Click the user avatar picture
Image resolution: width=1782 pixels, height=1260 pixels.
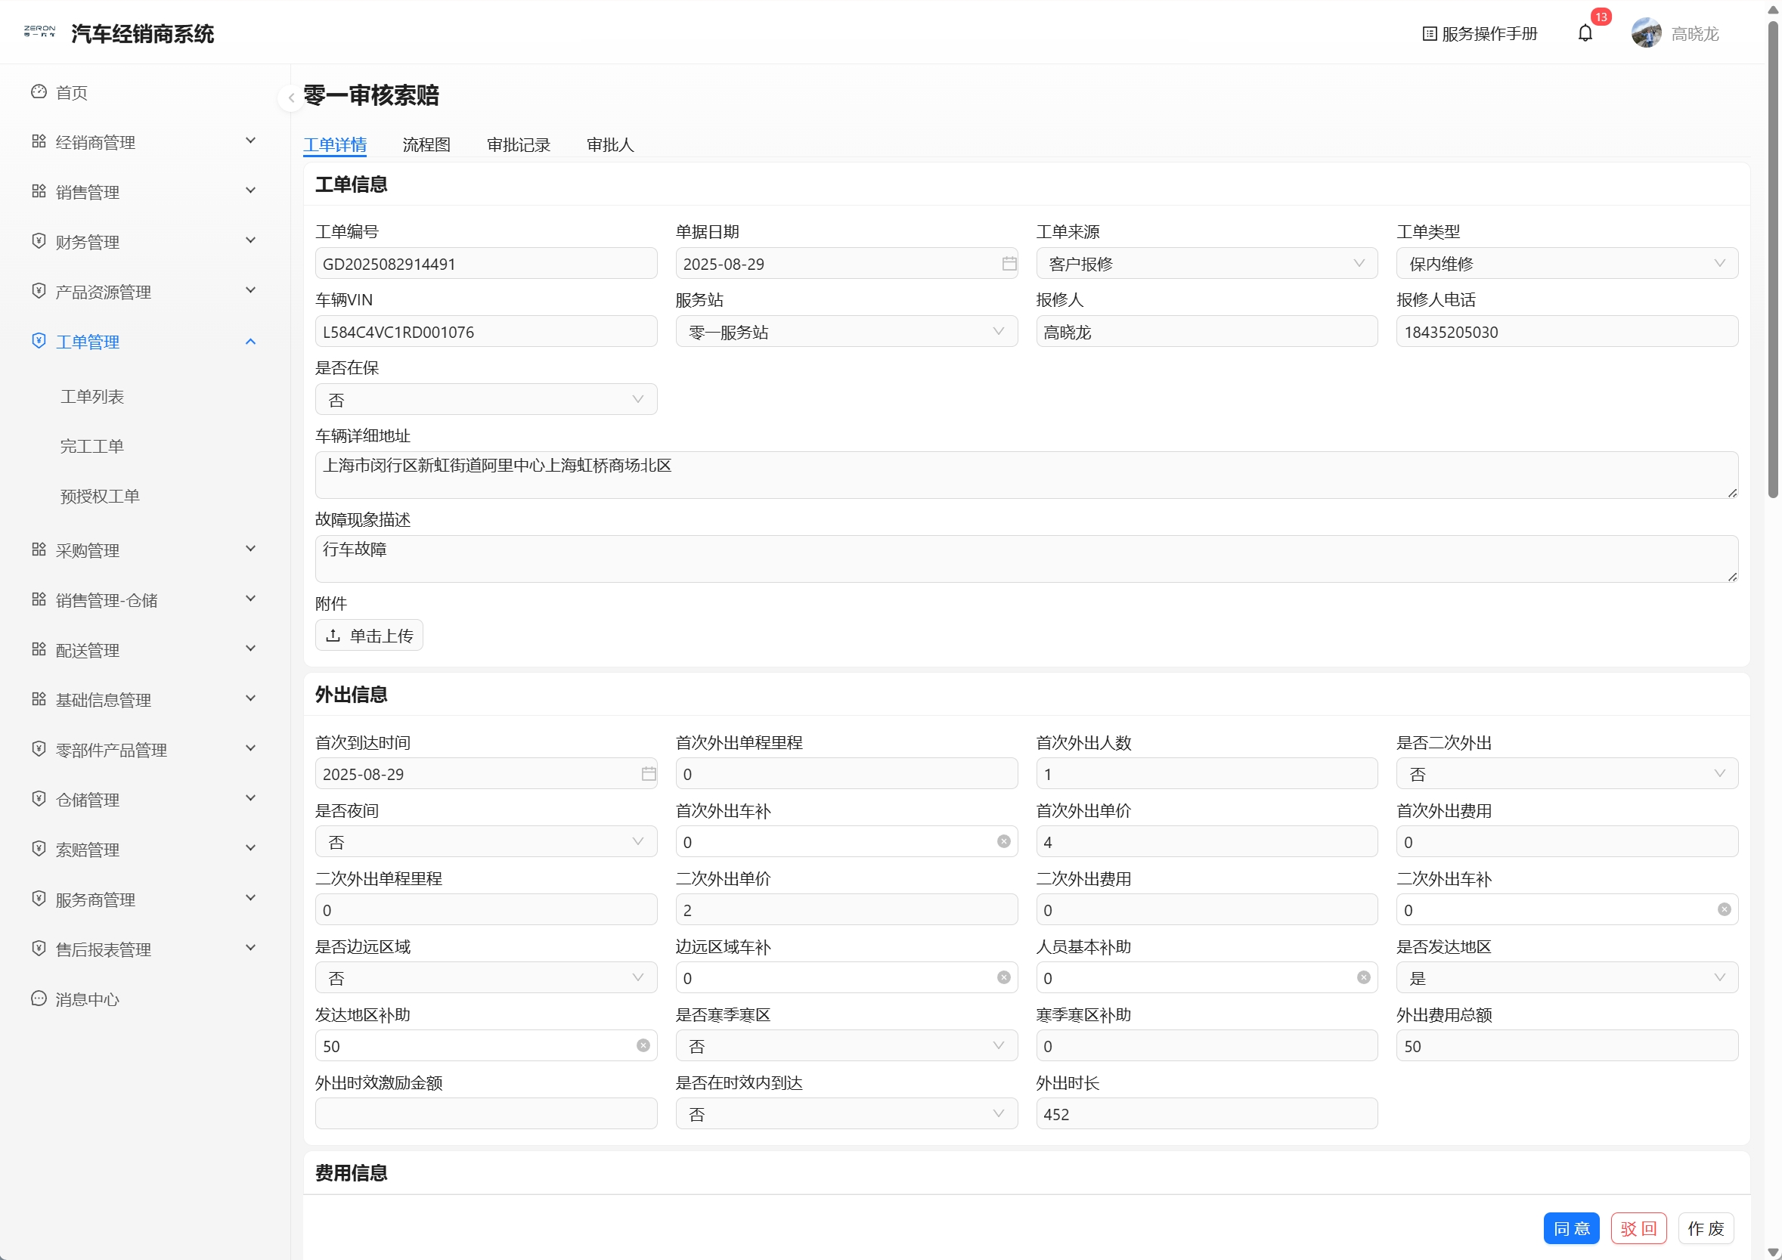pos(1645,33)
